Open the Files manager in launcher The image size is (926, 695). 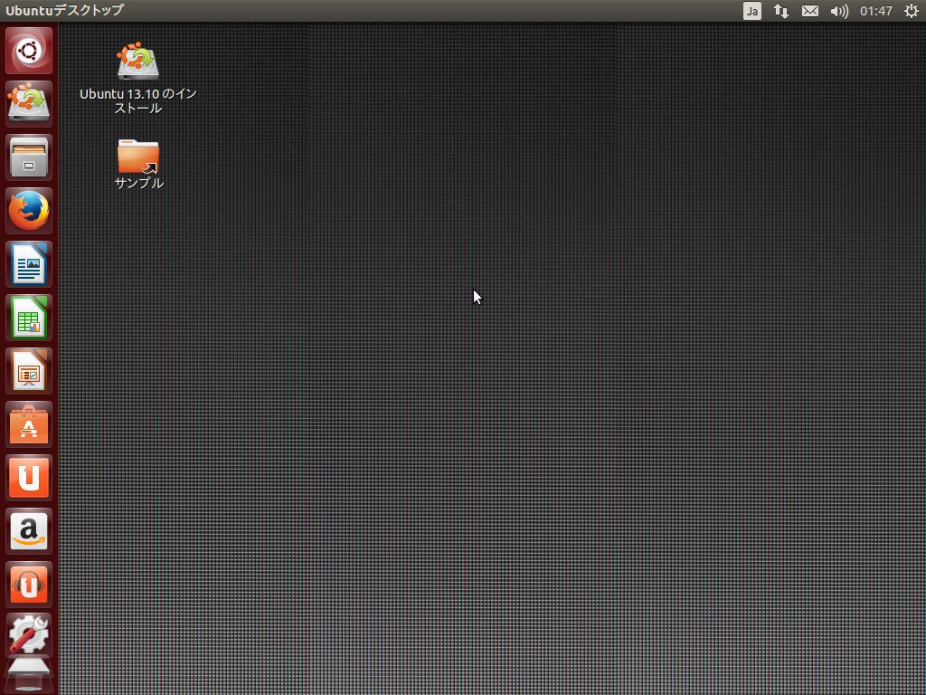tap(29, 157)
